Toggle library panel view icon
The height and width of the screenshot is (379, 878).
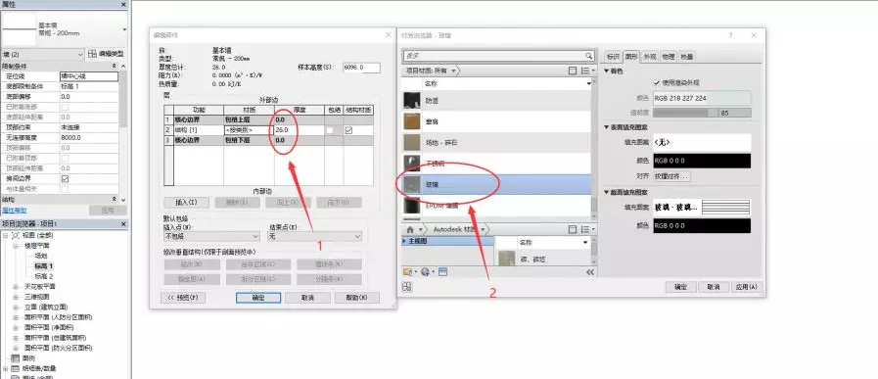click(x=573, y=229)
